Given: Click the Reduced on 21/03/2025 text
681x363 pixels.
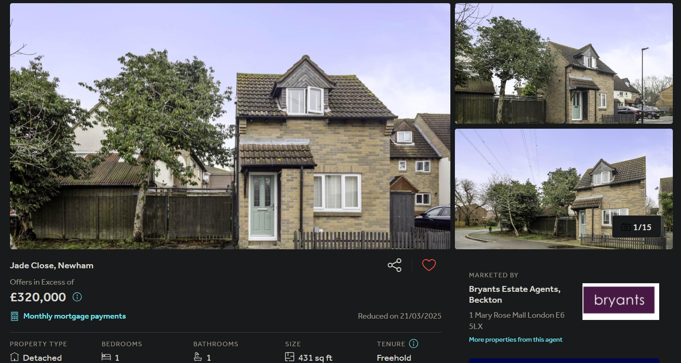Looking at the screenshot, I should tap(400, 316).
